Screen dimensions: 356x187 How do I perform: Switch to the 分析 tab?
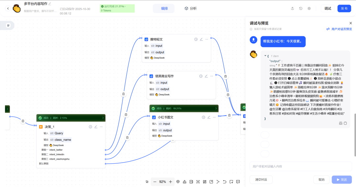click(191, 9)
